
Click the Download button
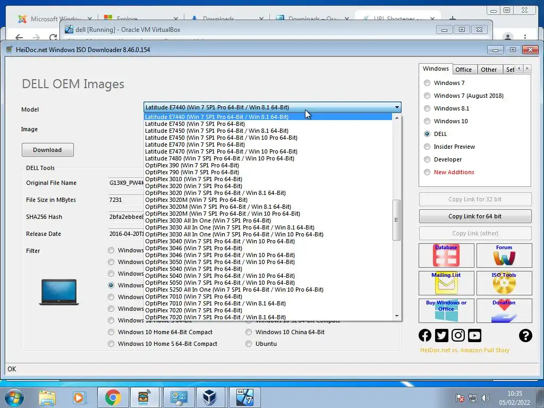click(x=47, y=150)
